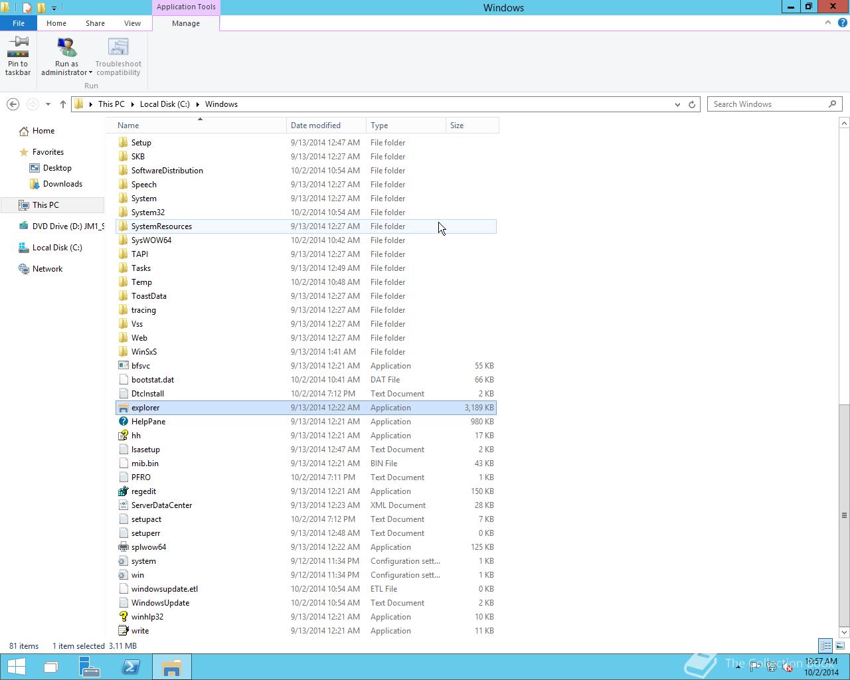Select WinSxS folder row

(x=306, y=352)
